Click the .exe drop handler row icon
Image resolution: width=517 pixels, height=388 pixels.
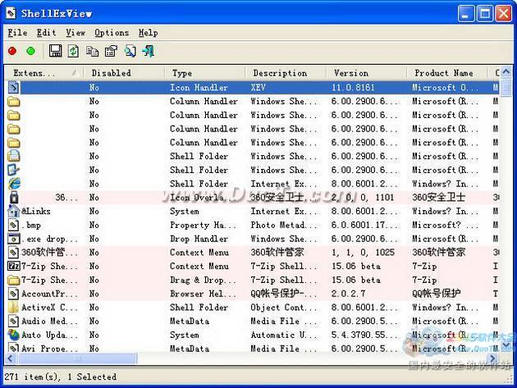14,239
